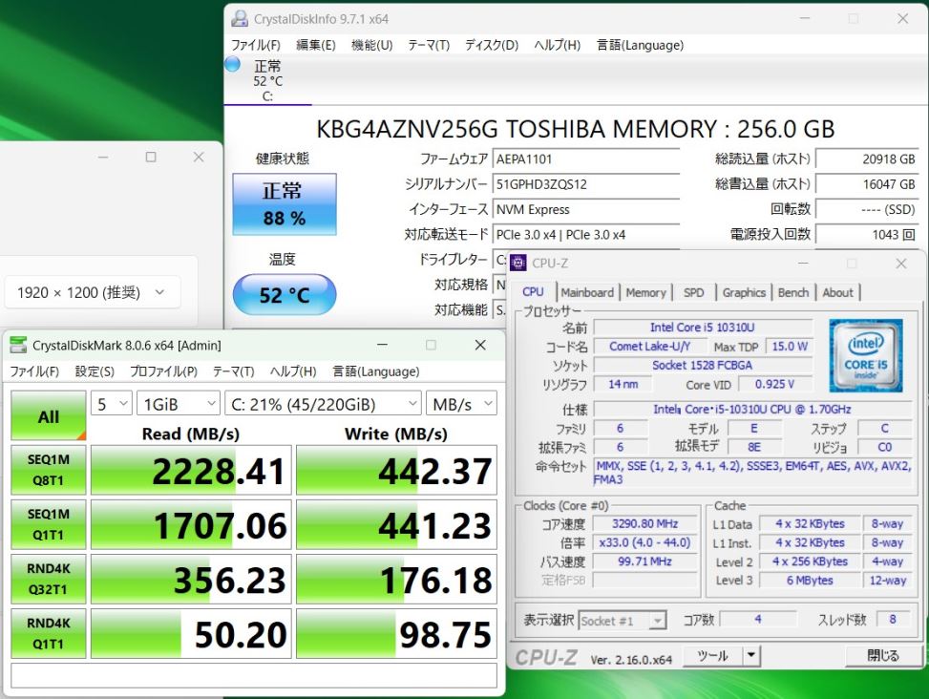Image resolution: width=929 pixels, height=699 pixels.
Task: Click the blue disk status circle for drive C:
Action: coord(232,64)
